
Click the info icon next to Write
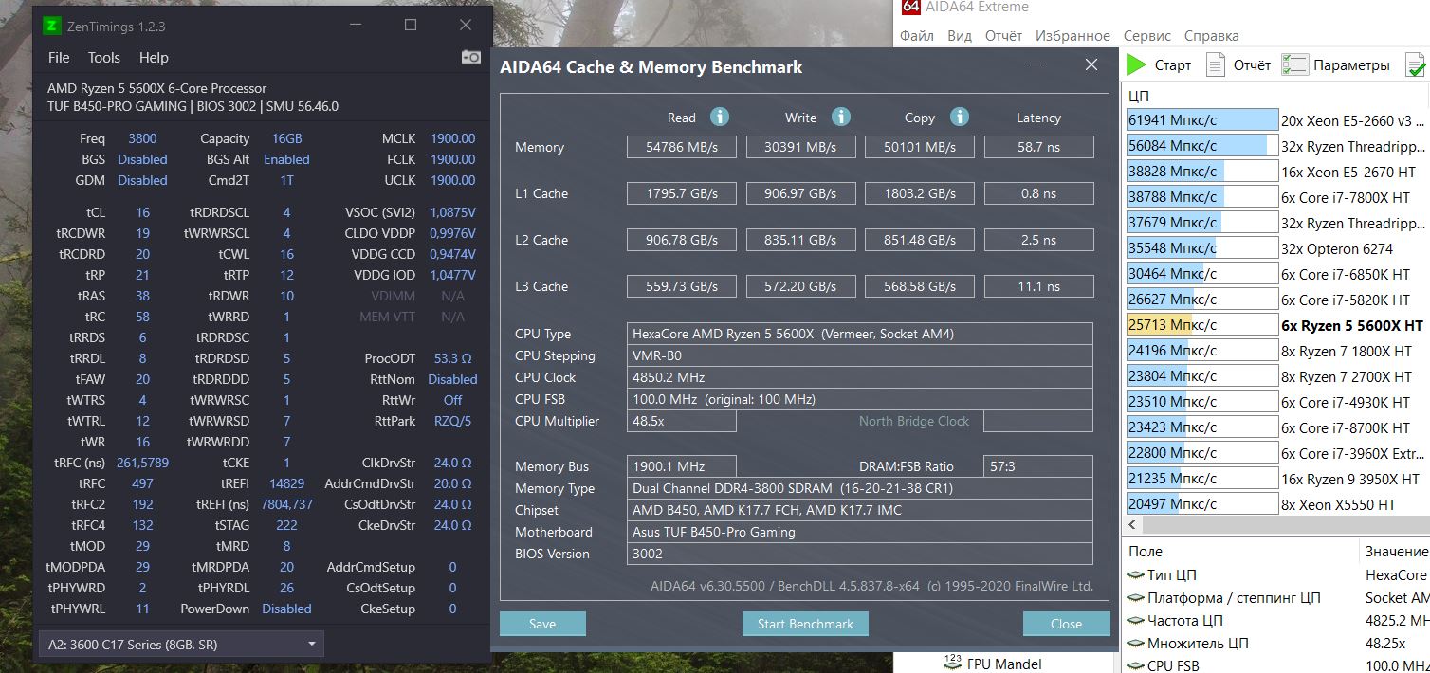[x=841, y=117]
